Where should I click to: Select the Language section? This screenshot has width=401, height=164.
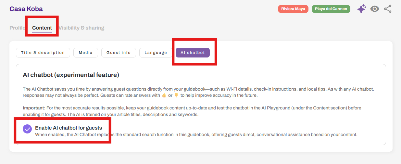tap(156, 53)
